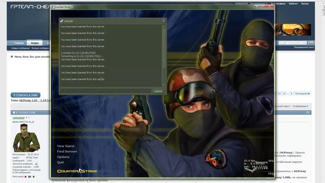
Task: Open the 'Расширенный поиск' advanced search link
Action: pyautogui.click(x=304, y=47)
